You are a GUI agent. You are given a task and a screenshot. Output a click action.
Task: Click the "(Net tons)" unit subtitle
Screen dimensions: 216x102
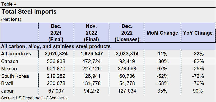(11, 19)
